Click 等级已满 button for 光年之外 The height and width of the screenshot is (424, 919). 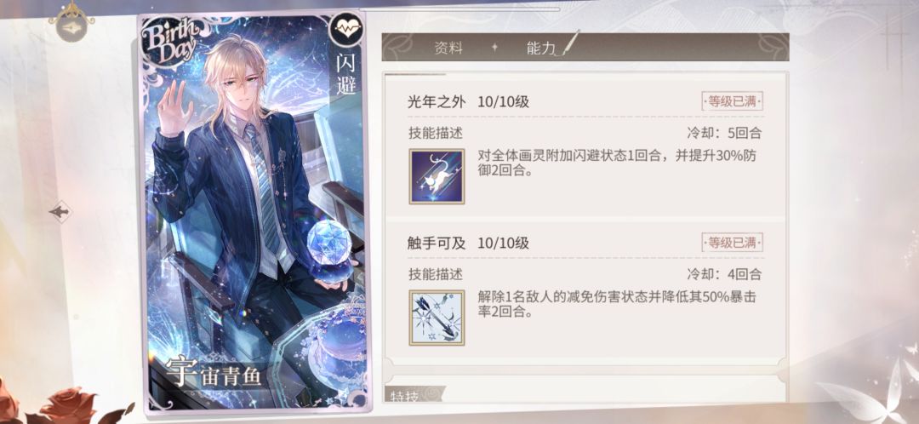click(733, 101)
